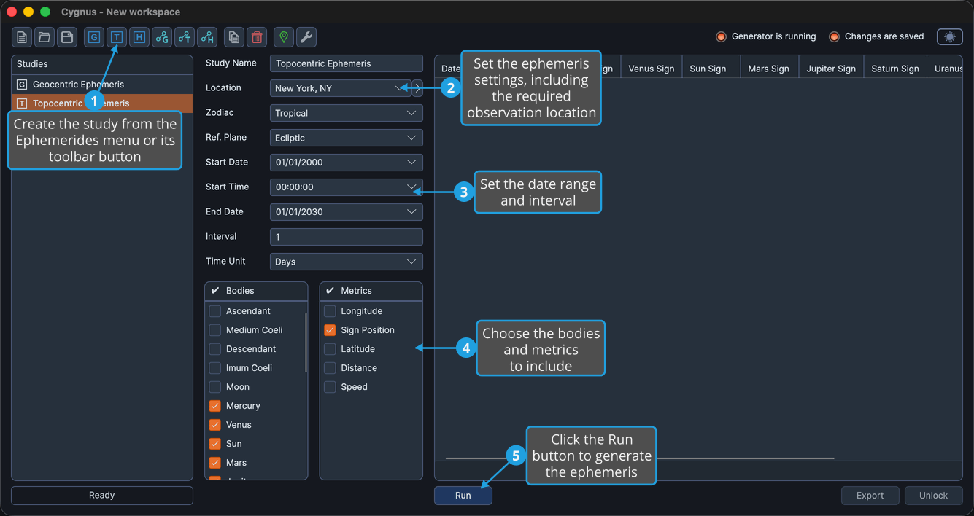974x516 pixels.
Task: Open a workspace with the folder icon
Action: (45, 37)
